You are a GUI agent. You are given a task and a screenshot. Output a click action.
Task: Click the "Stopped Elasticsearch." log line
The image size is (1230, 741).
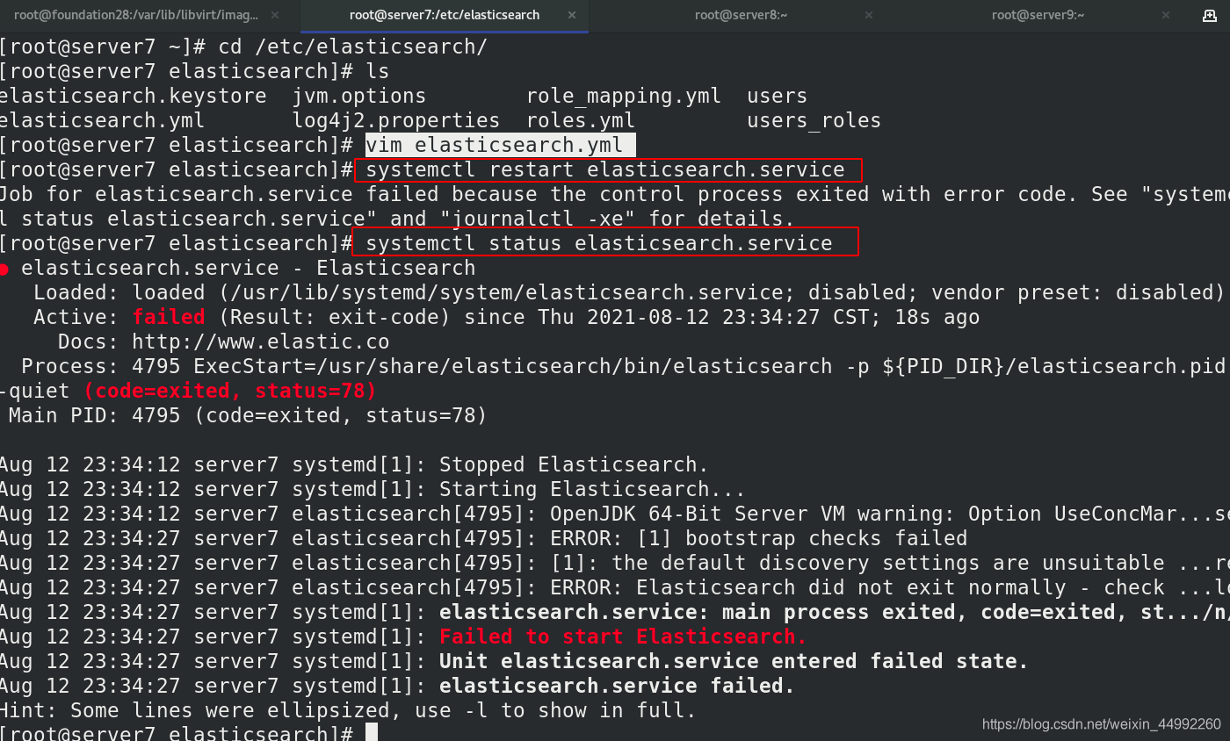point(354,464)
